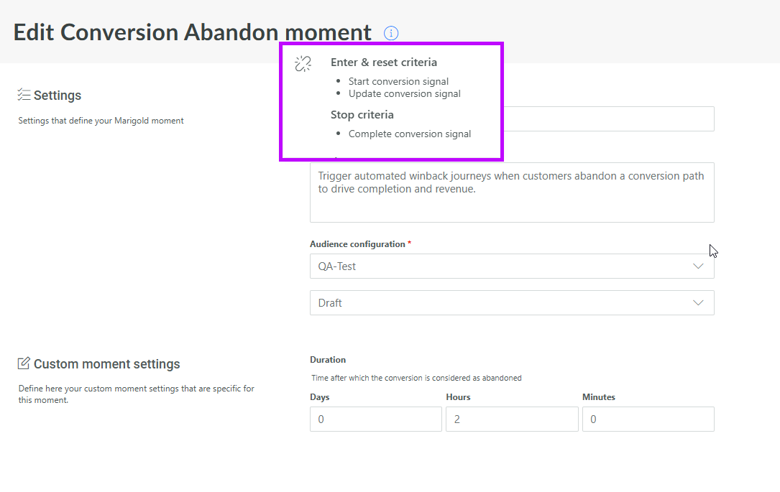The height and width of the screenshot is (492, 780).
Task: Click the checklist icon beside Settings
Action: [24, 95]
